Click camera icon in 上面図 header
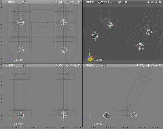Image resolution: width=163 pixels, height=129 pixels. point(61,2)
